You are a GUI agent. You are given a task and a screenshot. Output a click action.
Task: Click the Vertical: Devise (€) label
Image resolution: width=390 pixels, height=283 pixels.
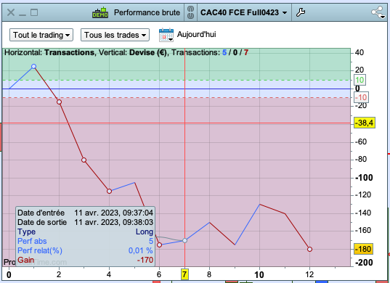(x=133, y=53)
